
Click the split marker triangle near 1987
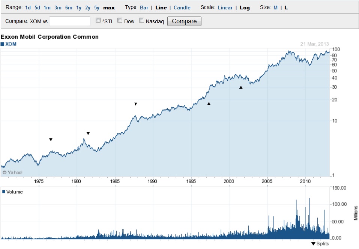tap(135, 104)
